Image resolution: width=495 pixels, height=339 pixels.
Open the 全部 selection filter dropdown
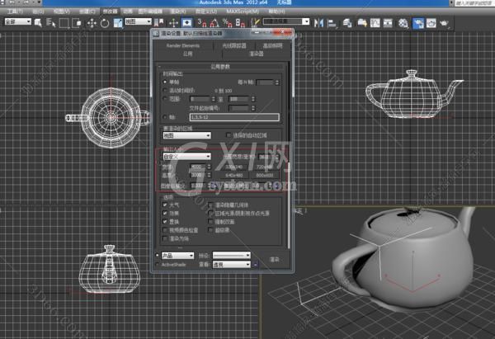coord(18,21)
